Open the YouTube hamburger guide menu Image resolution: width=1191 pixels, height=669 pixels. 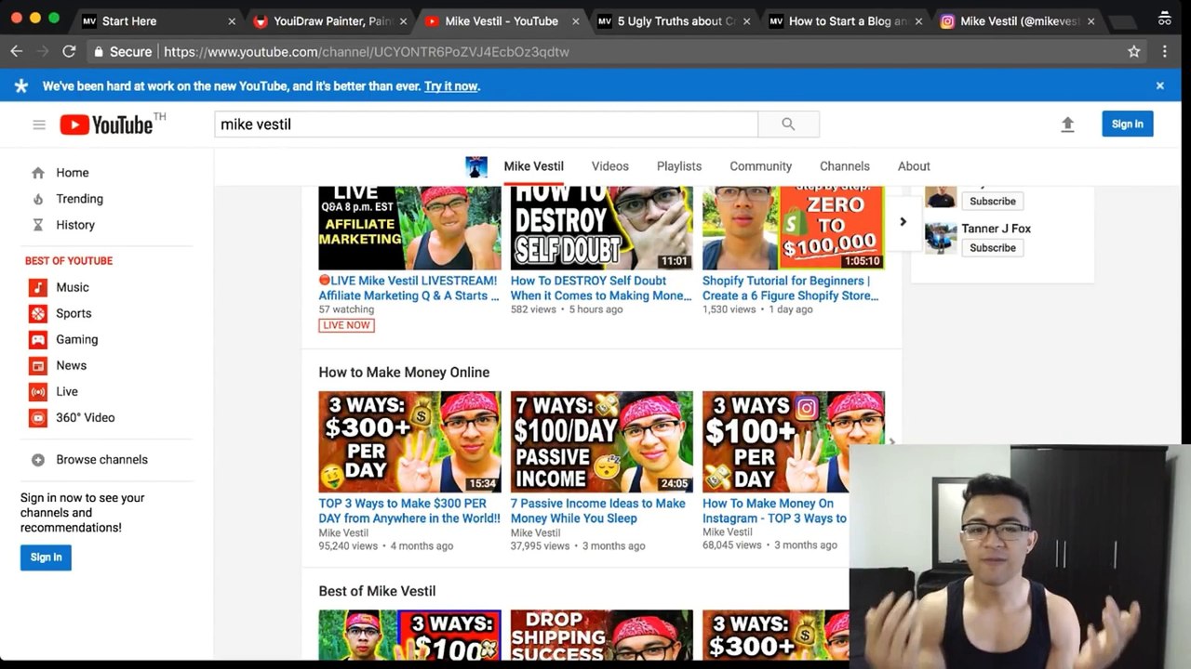tap(39, 125)
